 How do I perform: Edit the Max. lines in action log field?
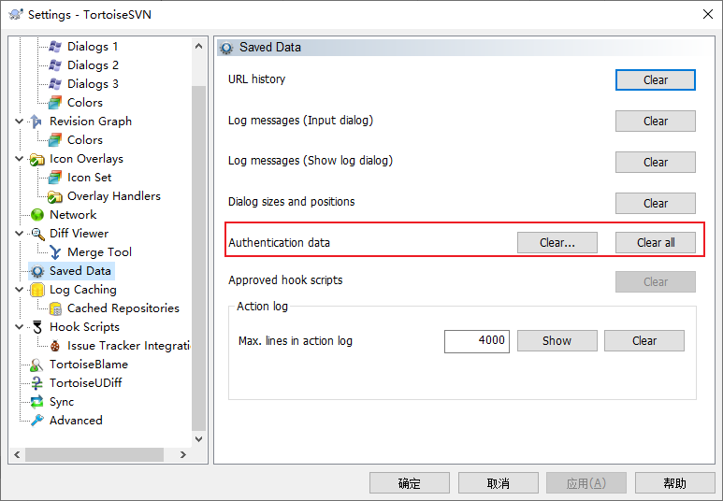tap(476, 341)
